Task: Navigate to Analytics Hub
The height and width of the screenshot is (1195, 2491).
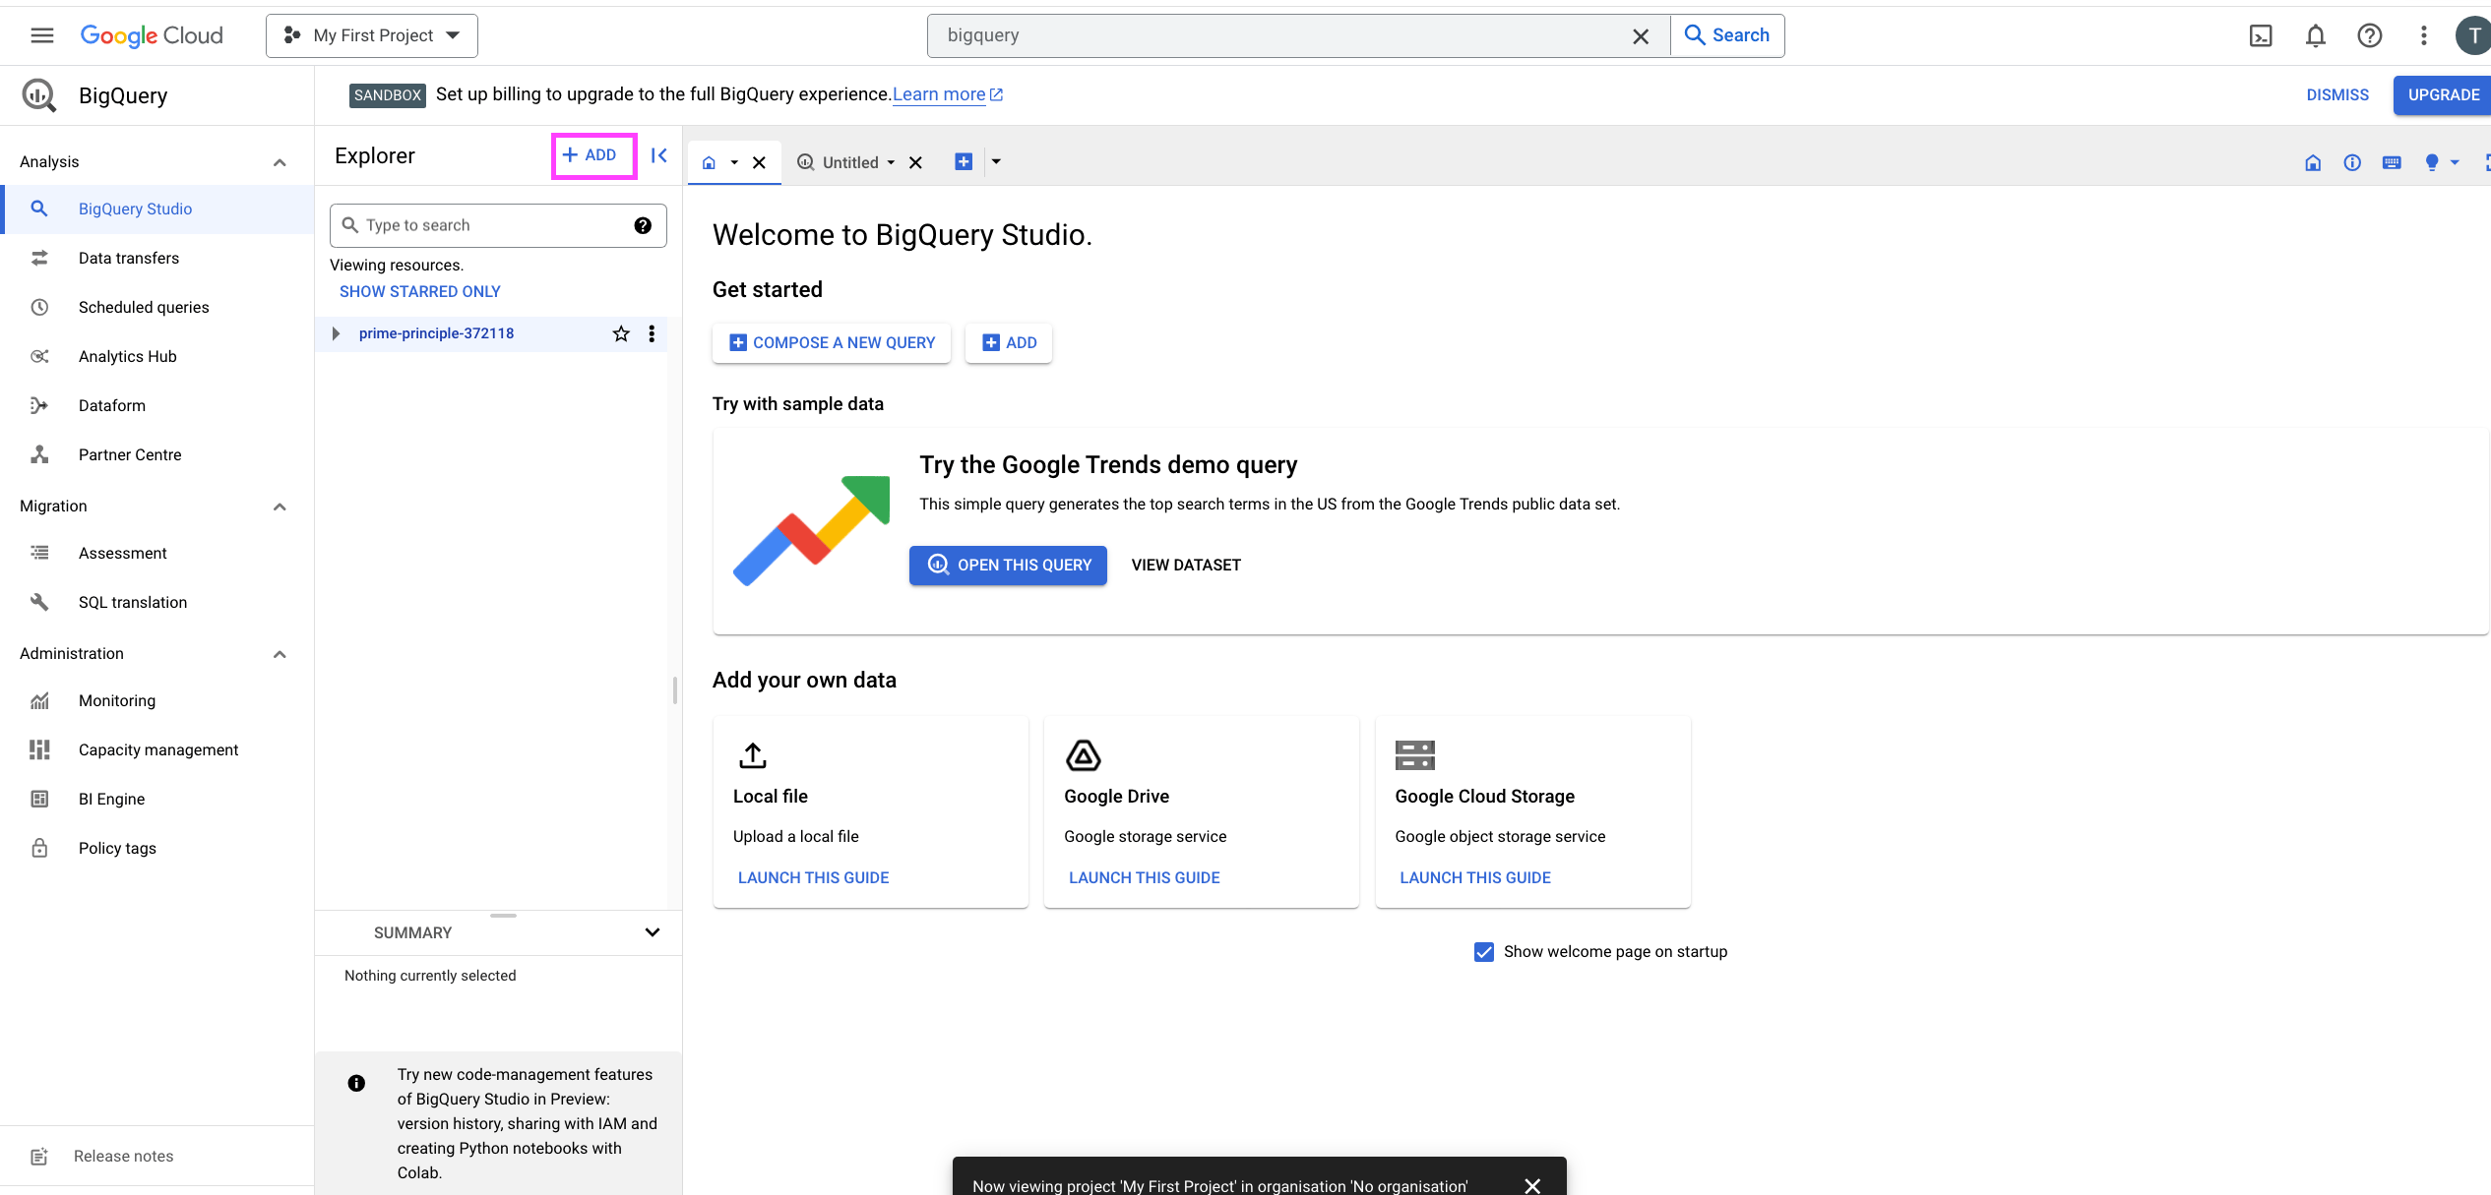Action: pyautogui.click(x=157, y=357)
